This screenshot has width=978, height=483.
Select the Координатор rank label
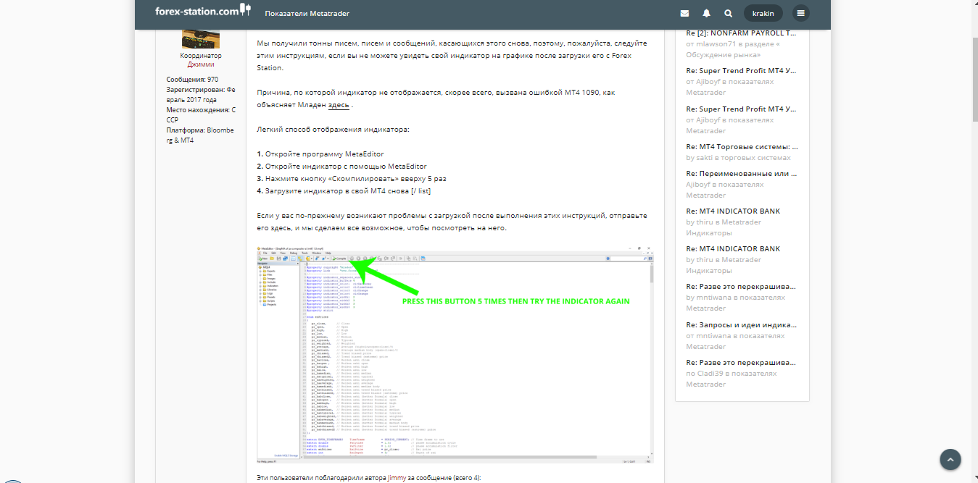201,56
